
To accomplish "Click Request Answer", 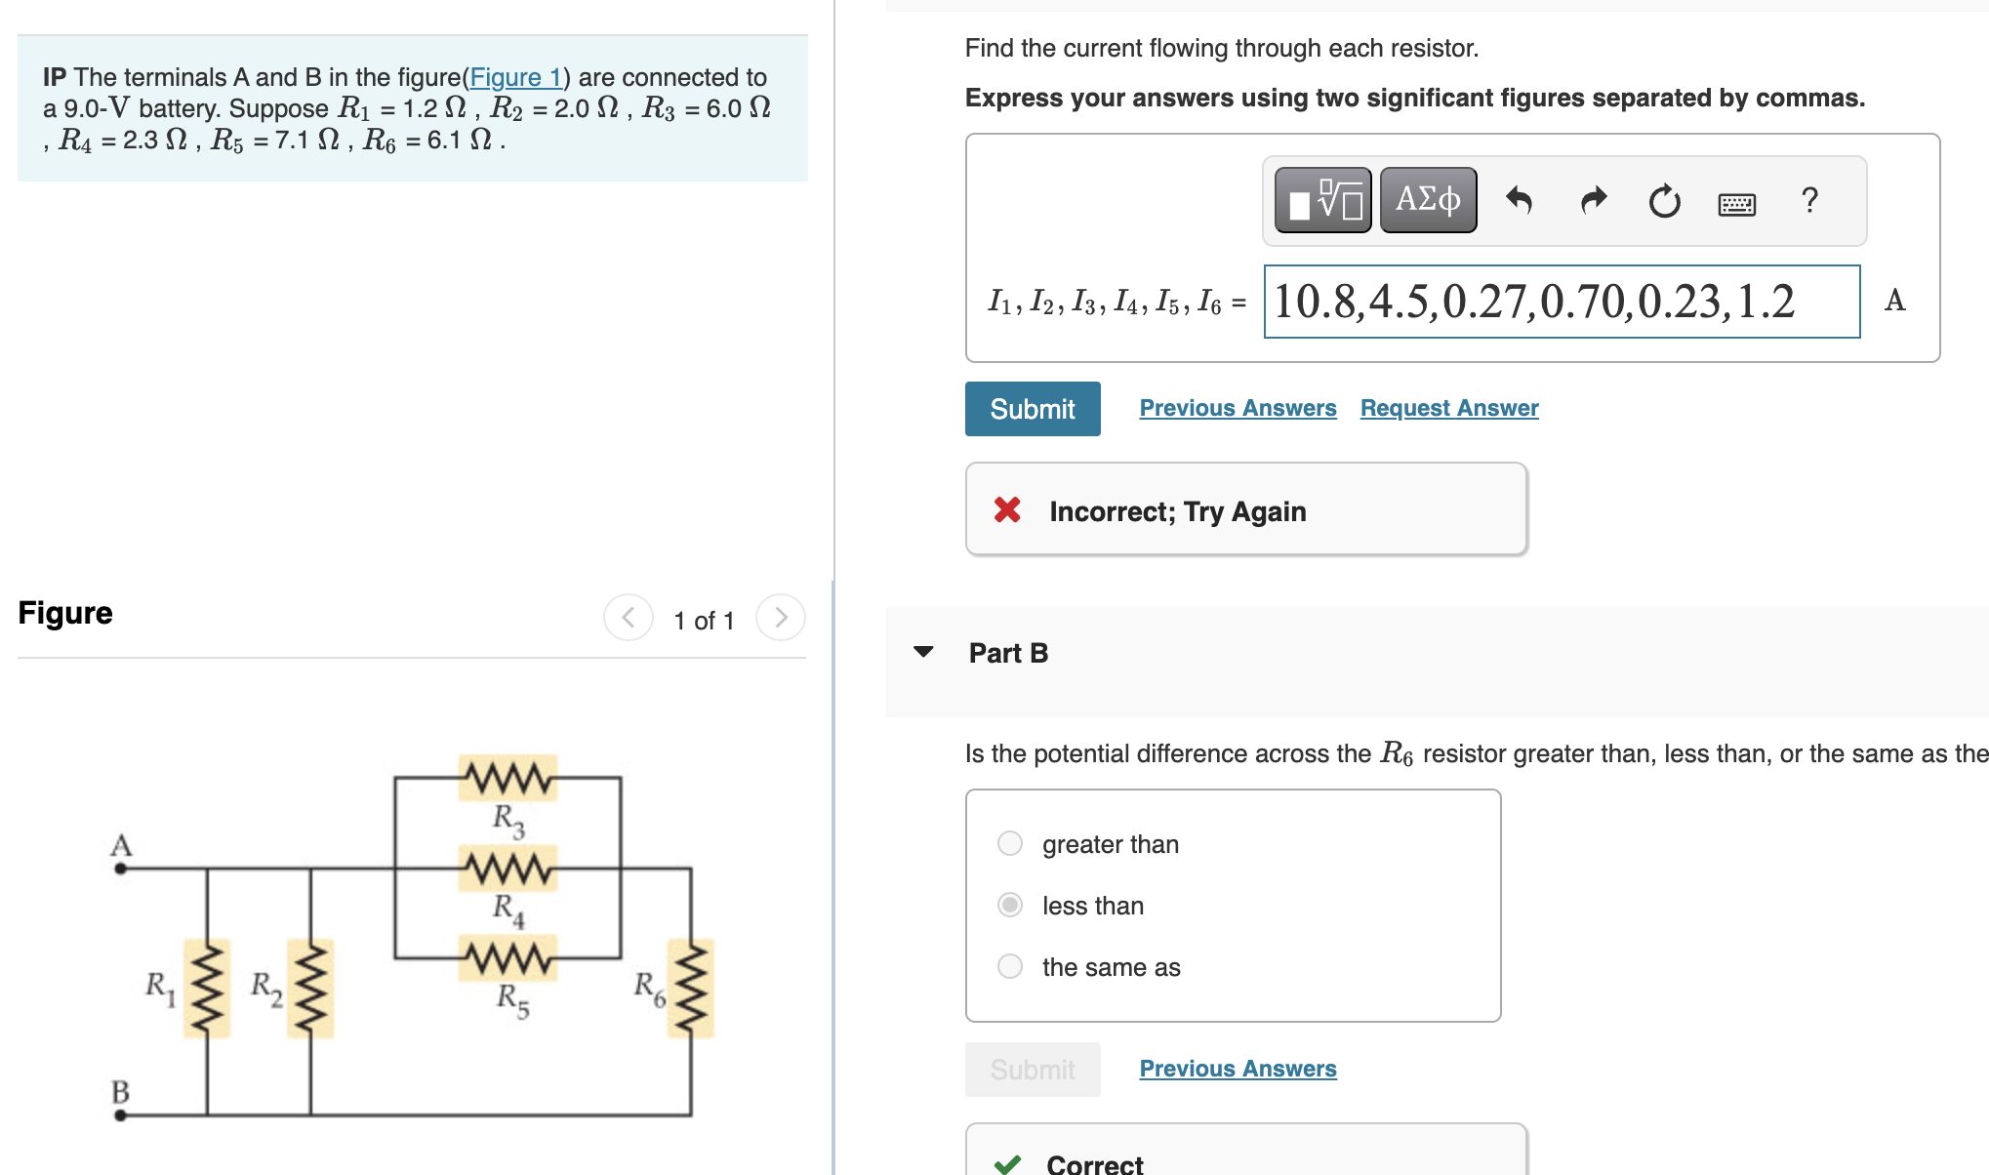I will click(x=1448, y=408).
